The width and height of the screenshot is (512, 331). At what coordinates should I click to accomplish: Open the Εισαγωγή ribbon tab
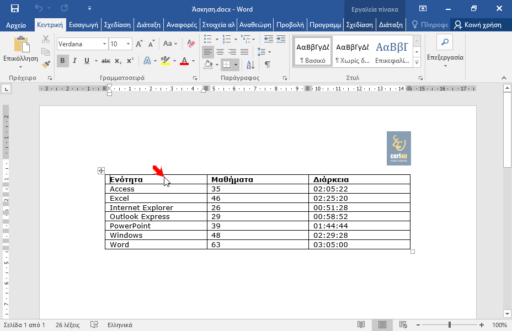click(83, 25)
